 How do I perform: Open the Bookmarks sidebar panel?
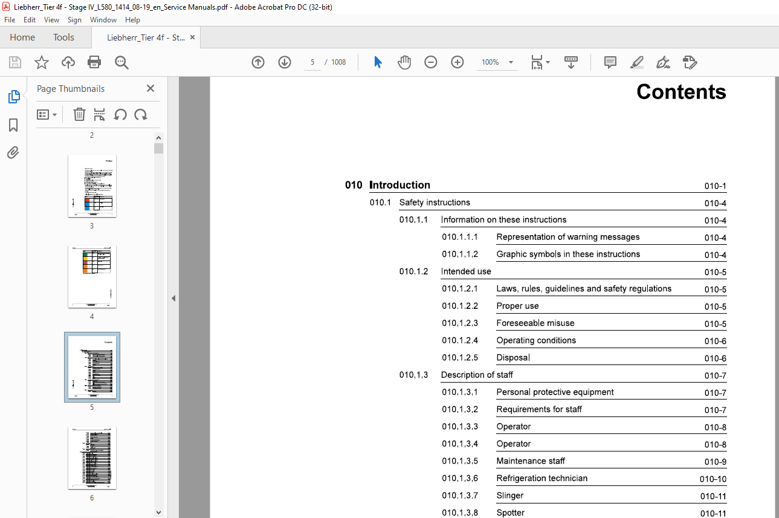tap(13, 125)
